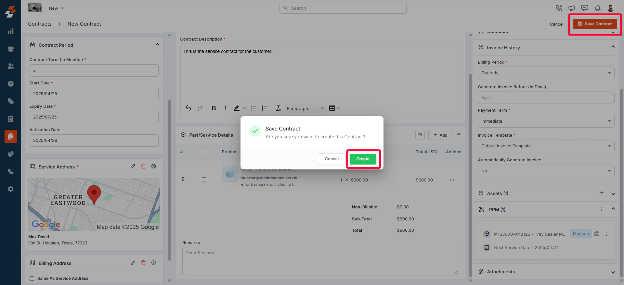
Task: Undo the last description edit
Action: pyautogui.click(x=188, y=108)
